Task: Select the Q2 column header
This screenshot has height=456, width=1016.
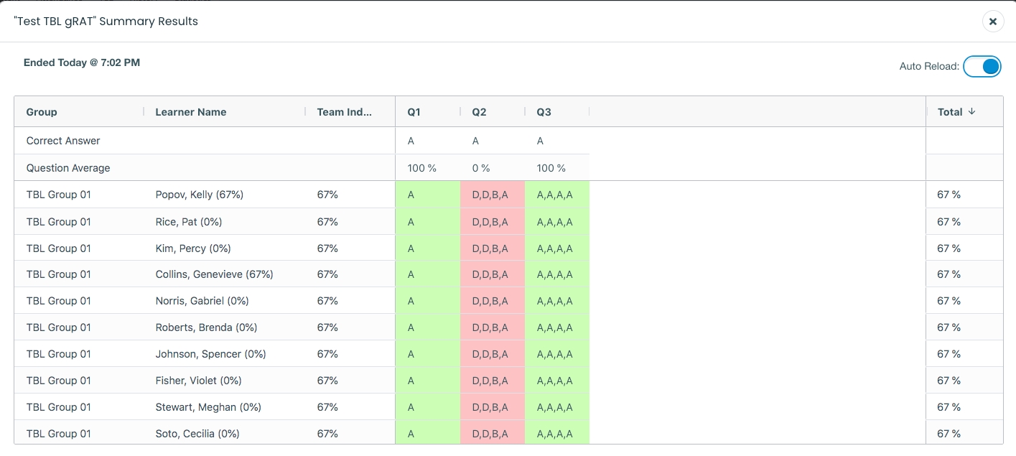Action: (479, 112)
